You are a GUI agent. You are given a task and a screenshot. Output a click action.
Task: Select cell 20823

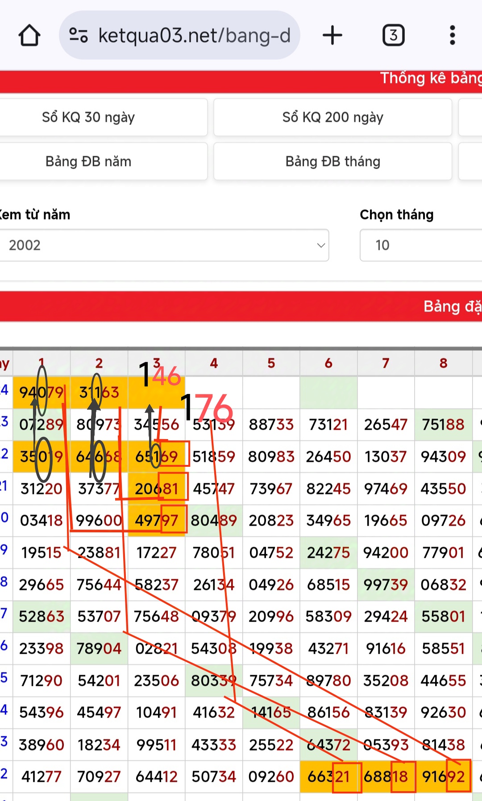point(271,520)
